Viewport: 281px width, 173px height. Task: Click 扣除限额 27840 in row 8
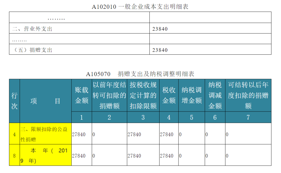coord(134,156)
